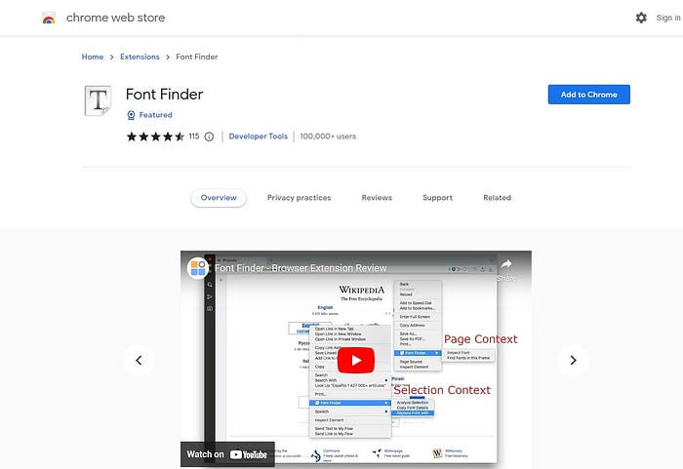The width and height of the screenshot is (683, 469).
Task: Open the Reviews tab
Action: pyautogui.click(x=377, y=198)
